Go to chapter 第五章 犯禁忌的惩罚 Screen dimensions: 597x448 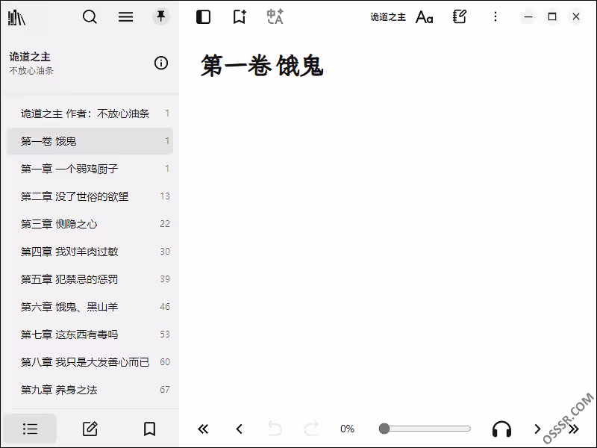pos(90,279)
